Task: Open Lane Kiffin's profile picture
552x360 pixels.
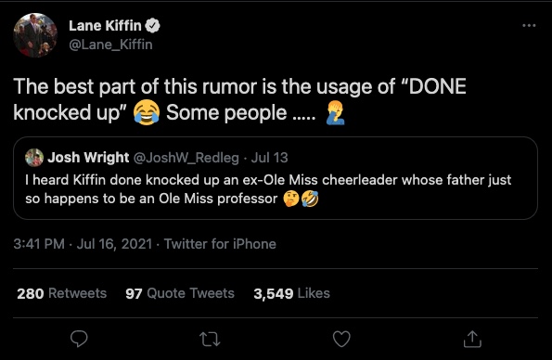Action: coord(35,35)
